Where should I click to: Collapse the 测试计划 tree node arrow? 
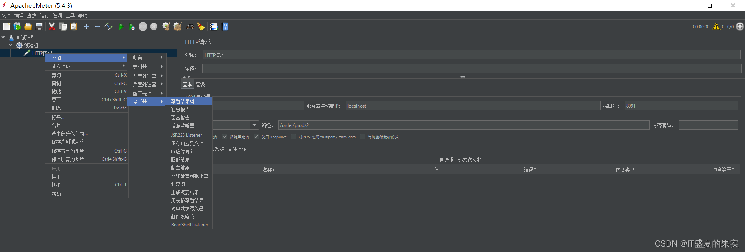coord(3,37)
